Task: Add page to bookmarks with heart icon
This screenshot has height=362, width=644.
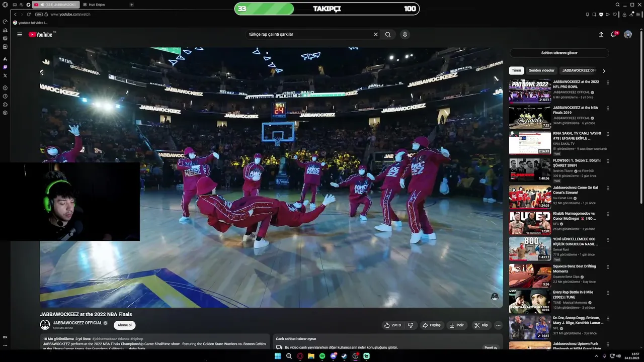Action: 614,14
